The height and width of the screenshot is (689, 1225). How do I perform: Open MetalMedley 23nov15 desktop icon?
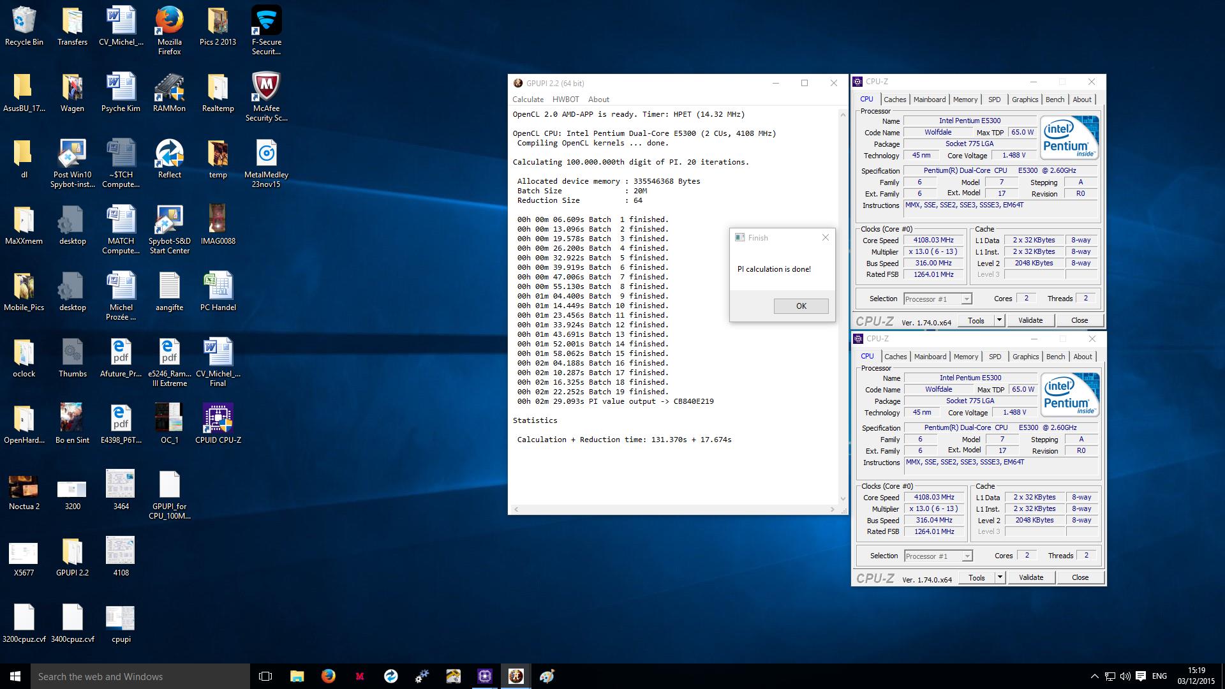tap(266, 163)
